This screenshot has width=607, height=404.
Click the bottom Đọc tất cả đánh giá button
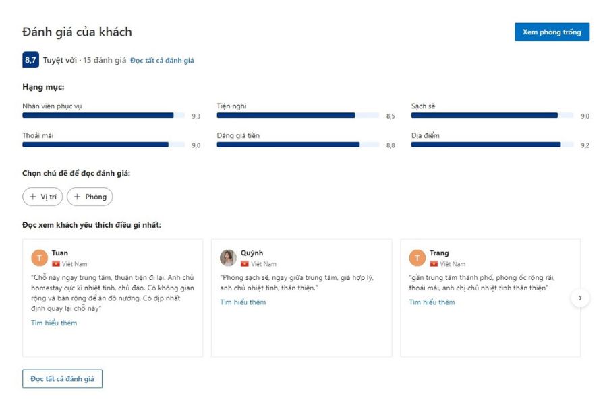point(62,379)
